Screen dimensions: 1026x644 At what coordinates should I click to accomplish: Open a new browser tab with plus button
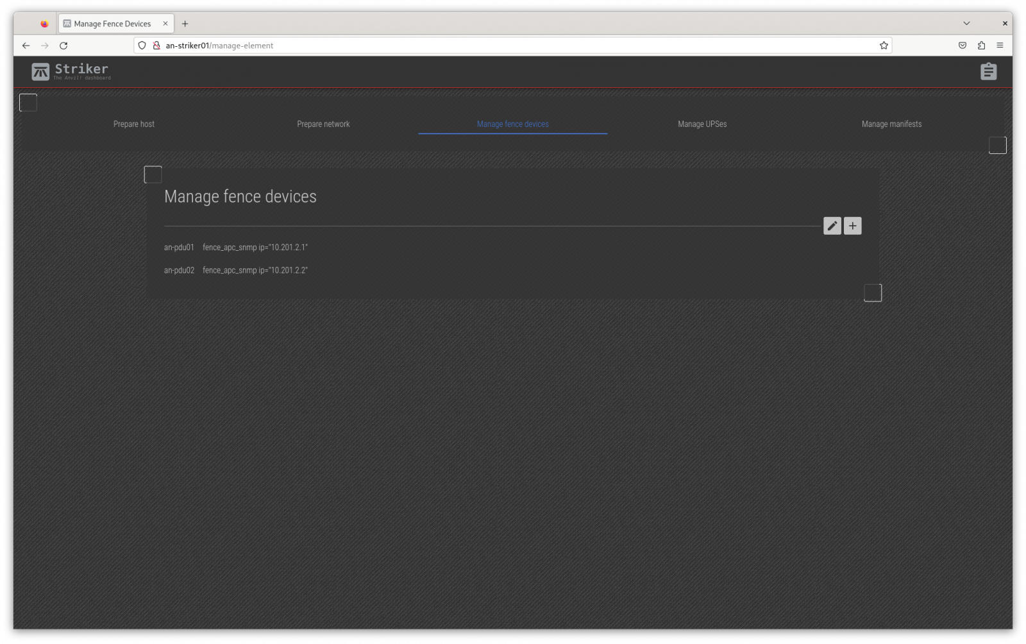(185, 24)
